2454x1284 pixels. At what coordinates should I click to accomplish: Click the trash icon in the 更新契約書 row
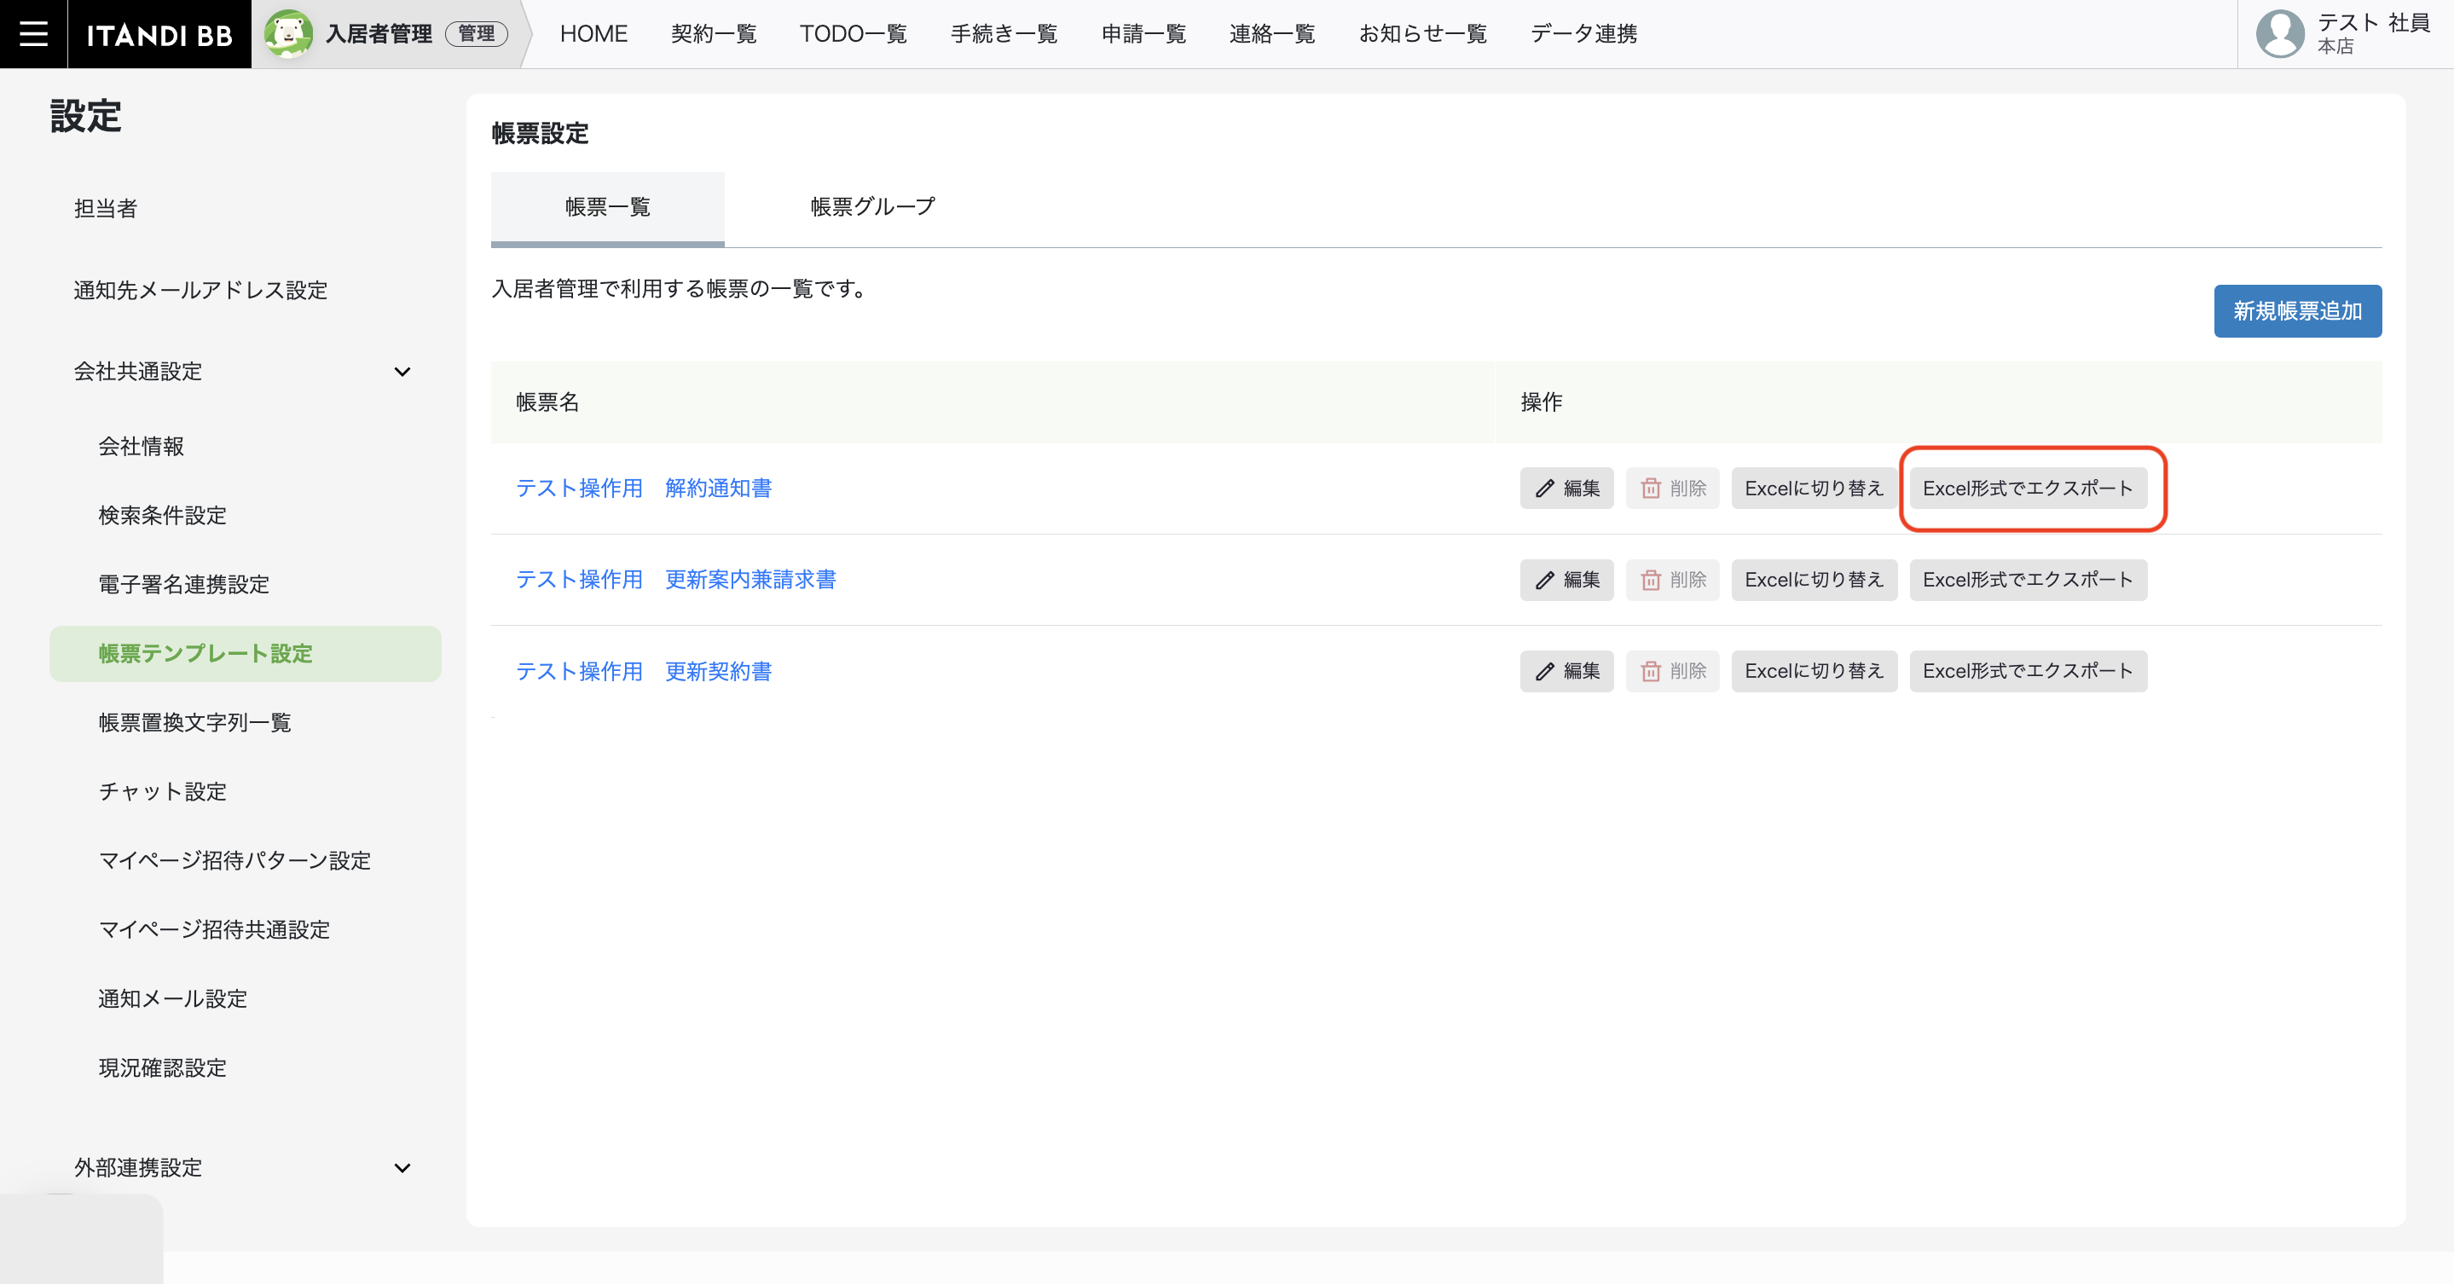[x=1651, y=672]
